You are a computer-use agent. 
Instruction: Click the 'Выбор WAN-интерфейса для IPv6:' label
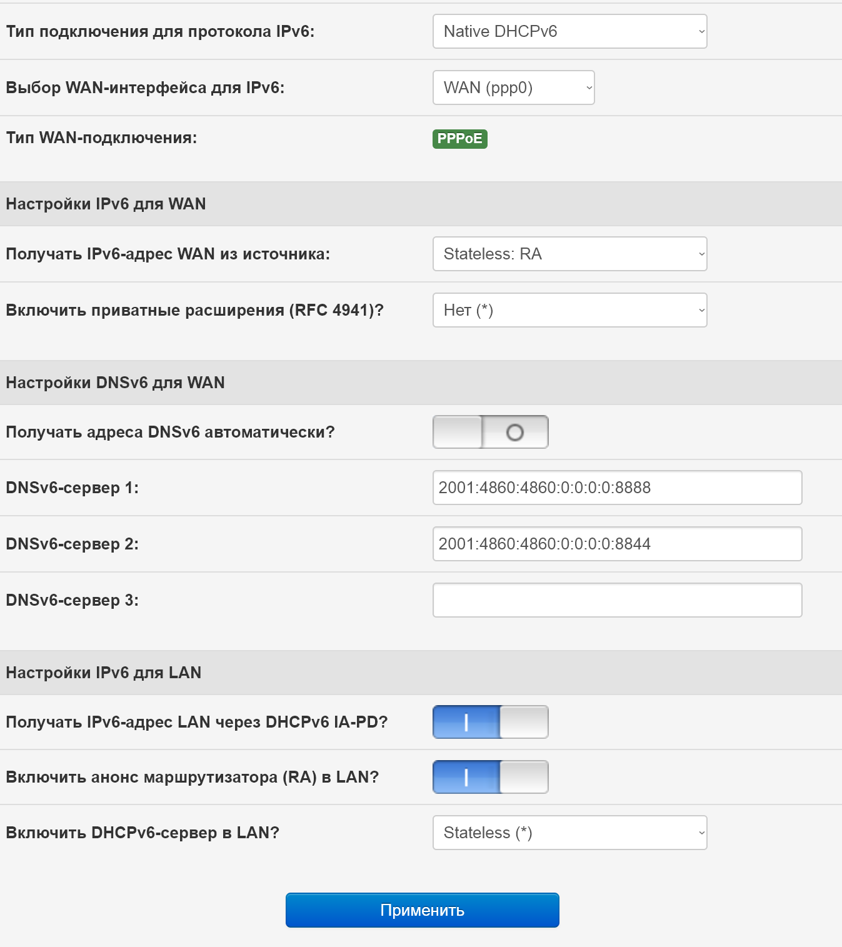pyautogui.click(x=145, y=88)
